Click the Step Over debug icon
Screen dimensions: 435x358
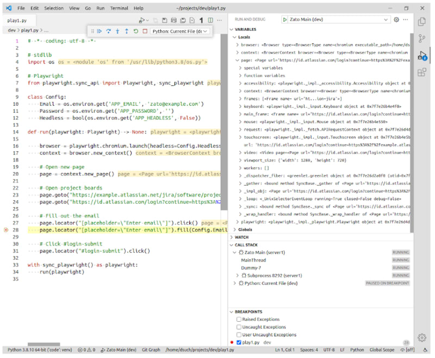109,31
